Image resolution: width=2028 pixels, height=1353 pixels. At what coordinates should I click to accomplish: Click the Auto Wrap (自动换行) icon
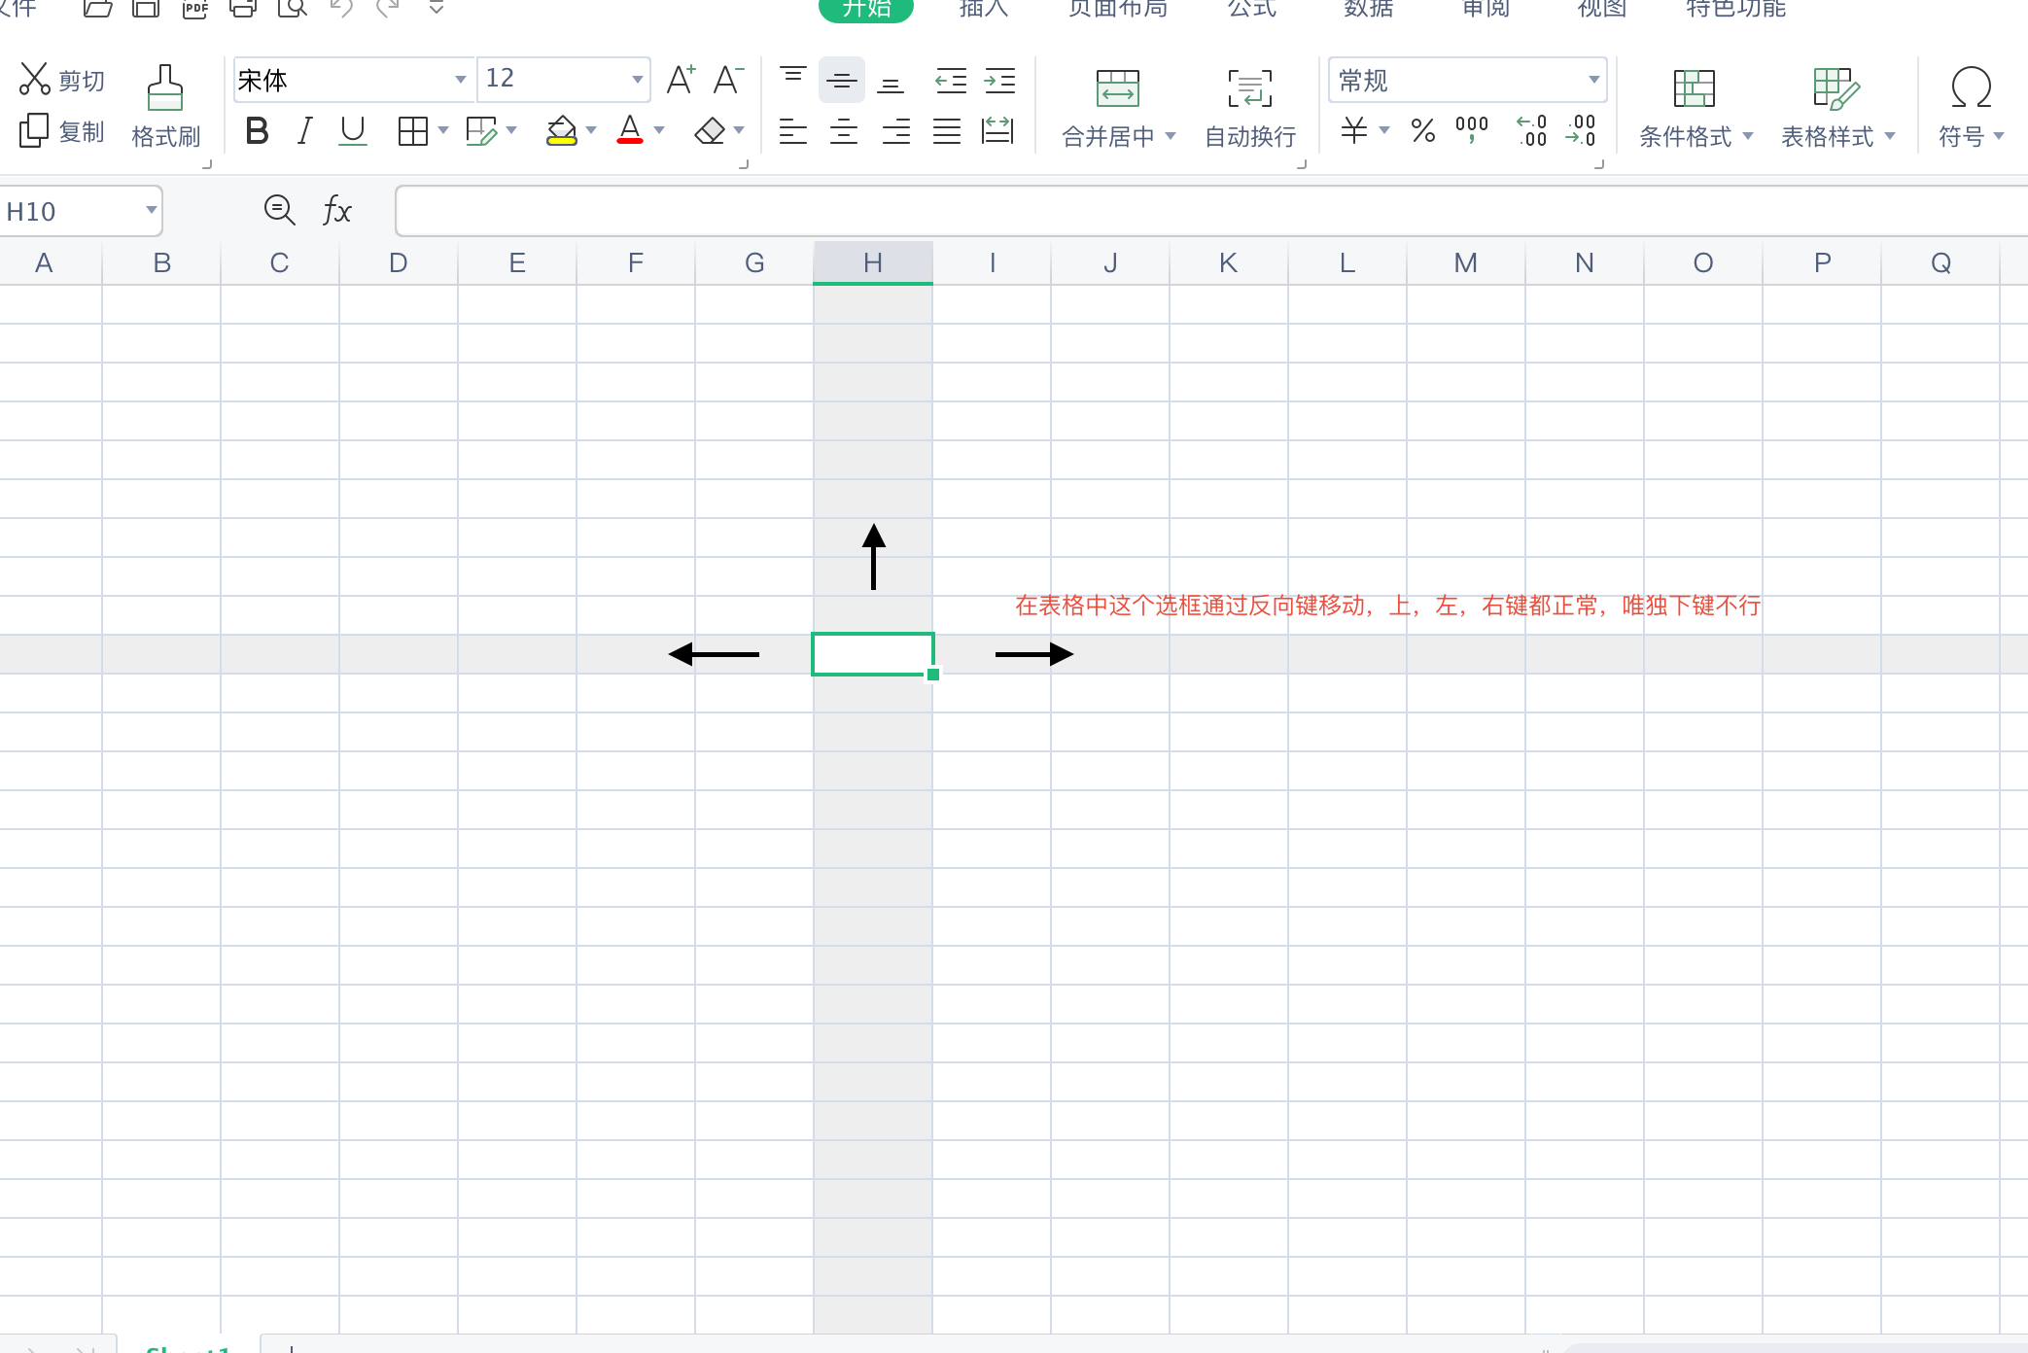tap(1249, 88)
